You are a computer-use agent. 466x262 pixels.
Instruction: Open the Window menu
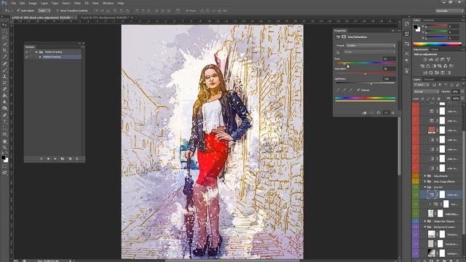click(x=108, y=3)
